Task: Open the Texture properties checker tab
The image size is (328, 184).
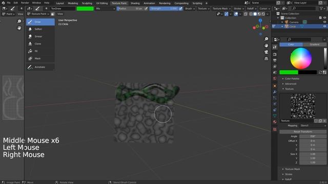Action: click(275, 129)
